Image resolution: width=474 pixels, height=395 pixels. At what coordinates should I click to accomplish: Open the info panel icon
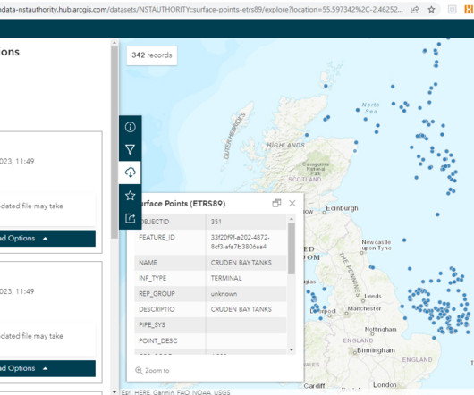point(131,127)
